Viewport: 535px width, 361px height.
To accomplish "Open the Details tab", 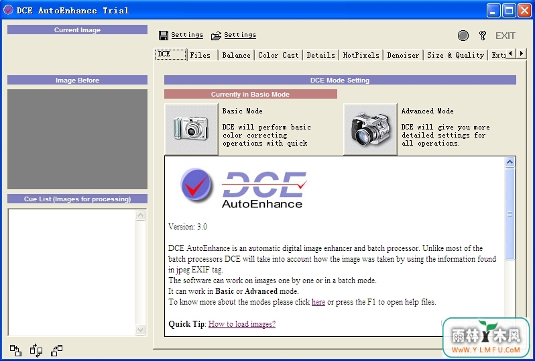I will (320, 55).
